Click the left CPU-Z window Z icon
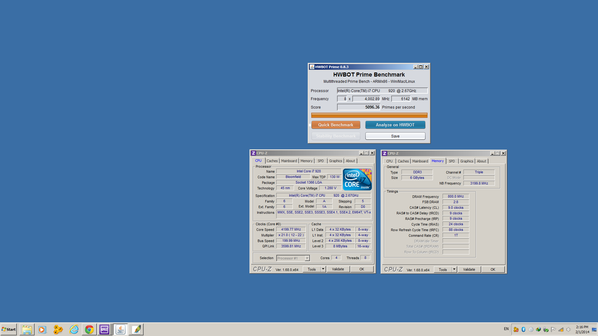This screenshot has height=336, width=598. point(254,153)
